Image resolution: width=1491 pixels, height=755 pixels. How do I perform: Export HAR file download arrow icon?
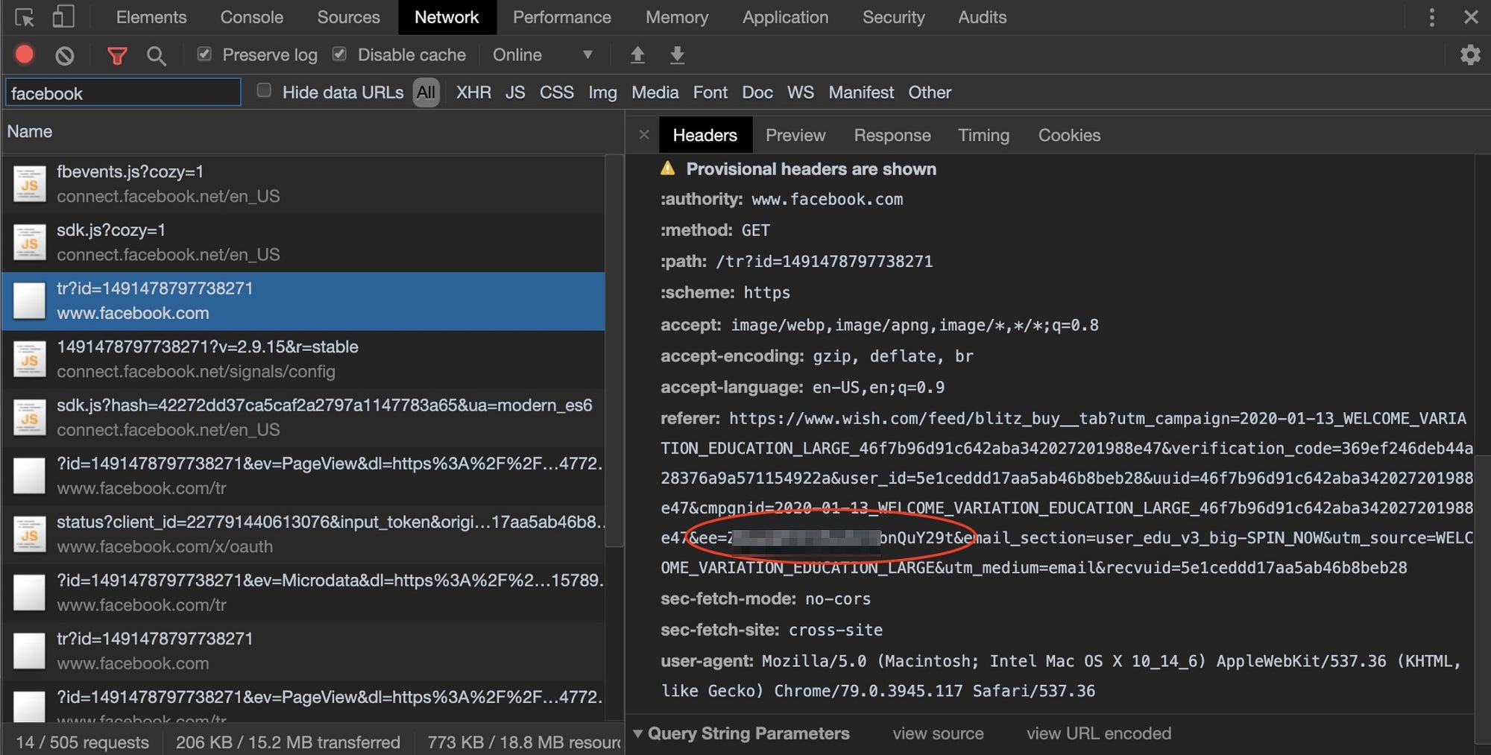(677, 54)
